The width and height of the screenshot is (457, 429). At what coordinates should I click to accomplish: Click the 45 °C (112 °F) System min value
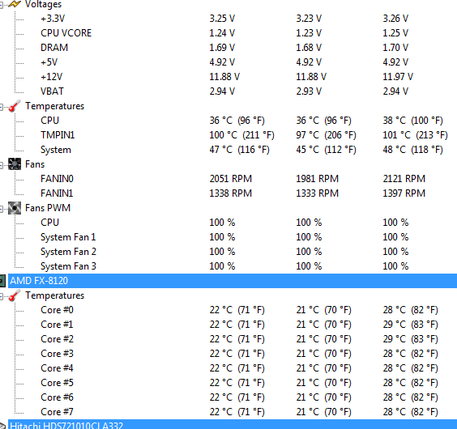[326, 150]
